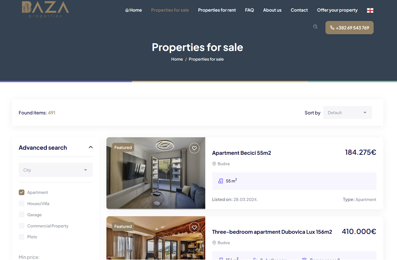Screen dimensions: 397x260
Task: Switch language via the flag icon
Action: (x=370, y=10)
